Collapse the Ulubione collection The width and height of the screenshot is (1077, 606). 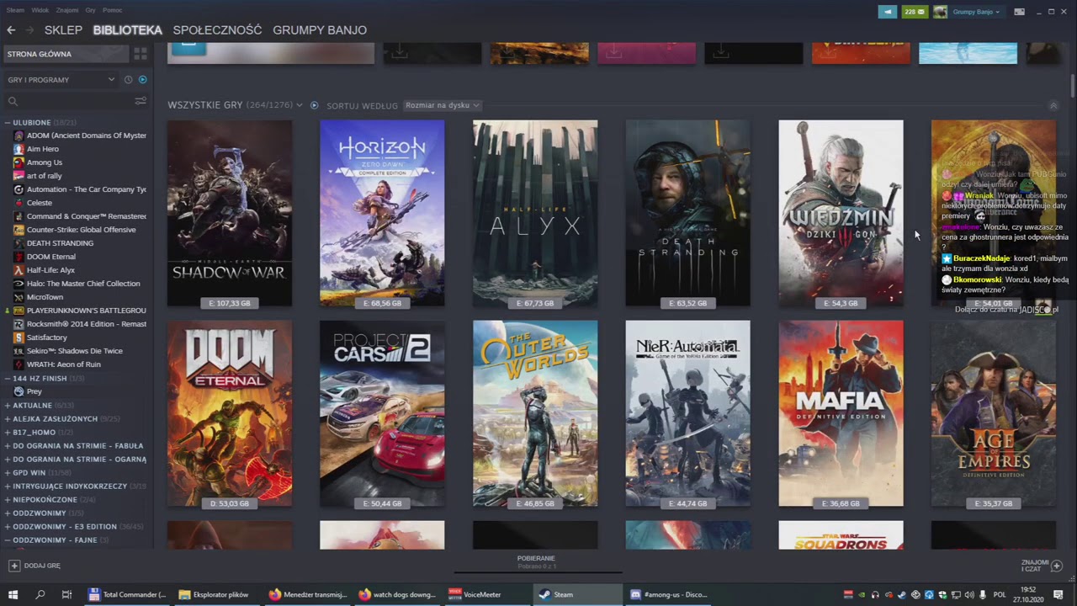(8, 122)
